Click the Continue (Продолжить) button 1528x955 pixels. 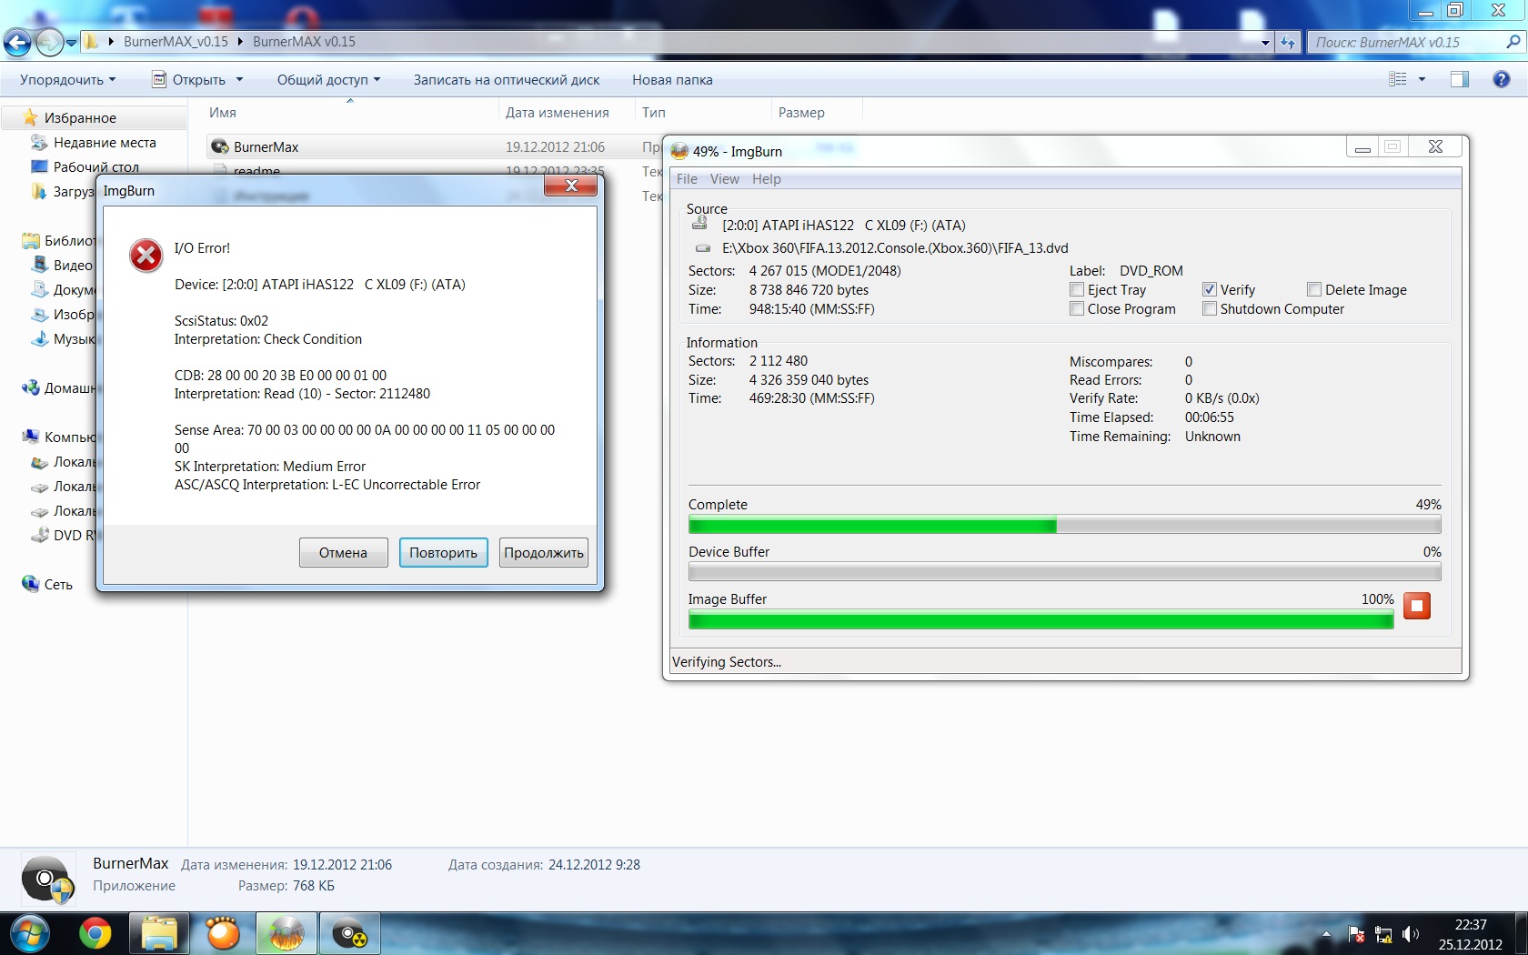tap(543, 552)
